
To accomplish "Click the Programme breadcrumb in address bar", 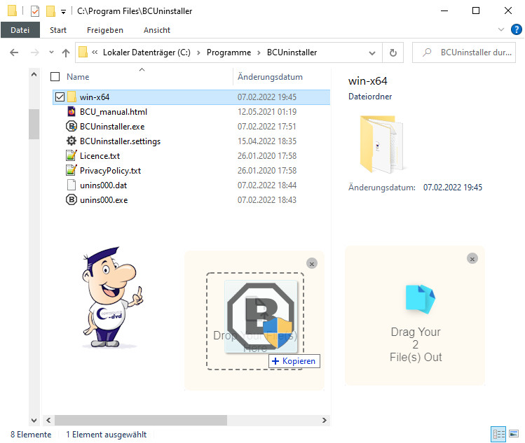I will click(x=229, y=52).
